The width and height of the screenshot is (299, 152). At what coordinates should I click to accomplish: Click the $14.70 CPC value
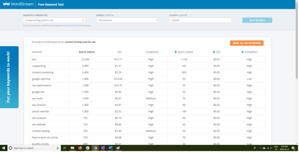tap(119, 86)
